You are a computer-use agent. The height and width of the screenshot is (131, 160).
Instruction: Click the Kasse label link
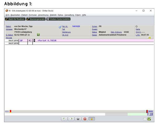[94, 35]
